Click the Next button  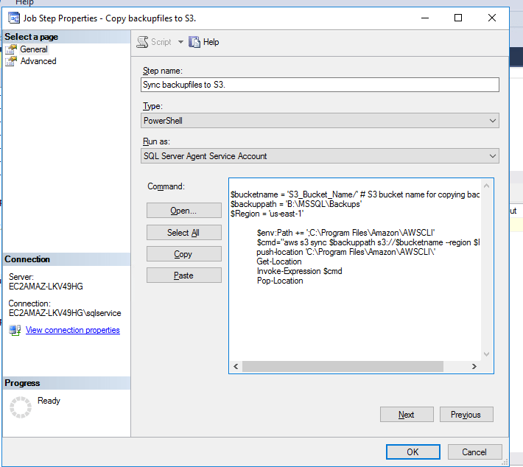406,415
